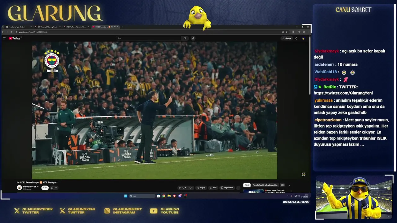Open the taskbar clock and date
This screenshot has width=397, height=223.
tap(305, 196)
